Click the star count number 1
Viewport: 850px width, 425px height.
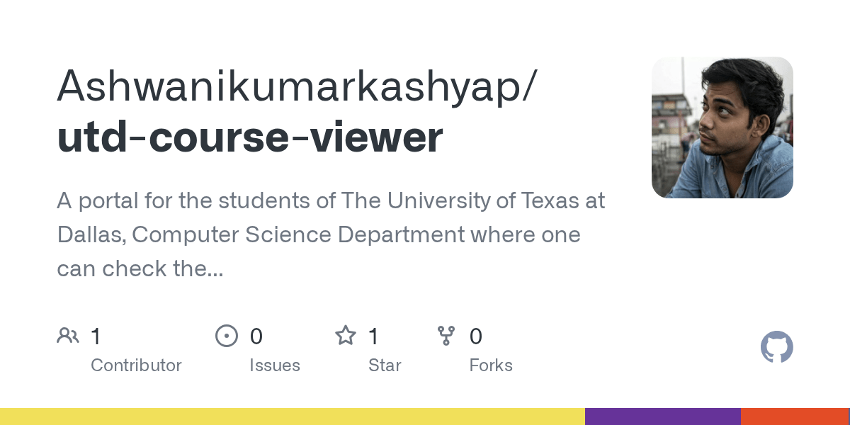(x=373, y=336)
